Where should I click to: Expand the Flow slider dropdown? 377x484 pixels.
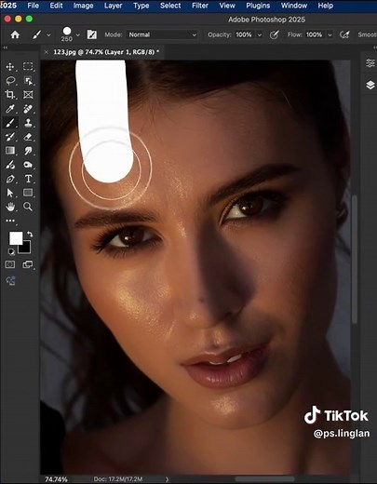click(x=330, y=35)
